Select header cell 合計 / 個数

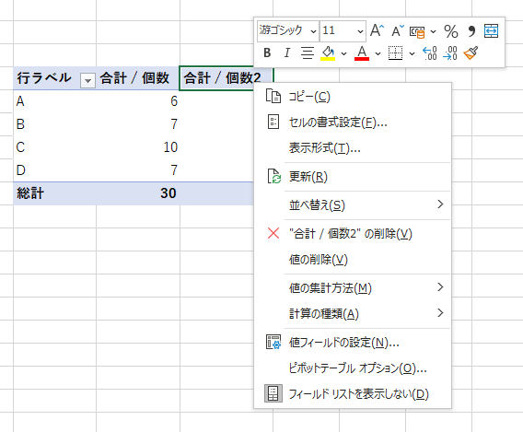138,78
